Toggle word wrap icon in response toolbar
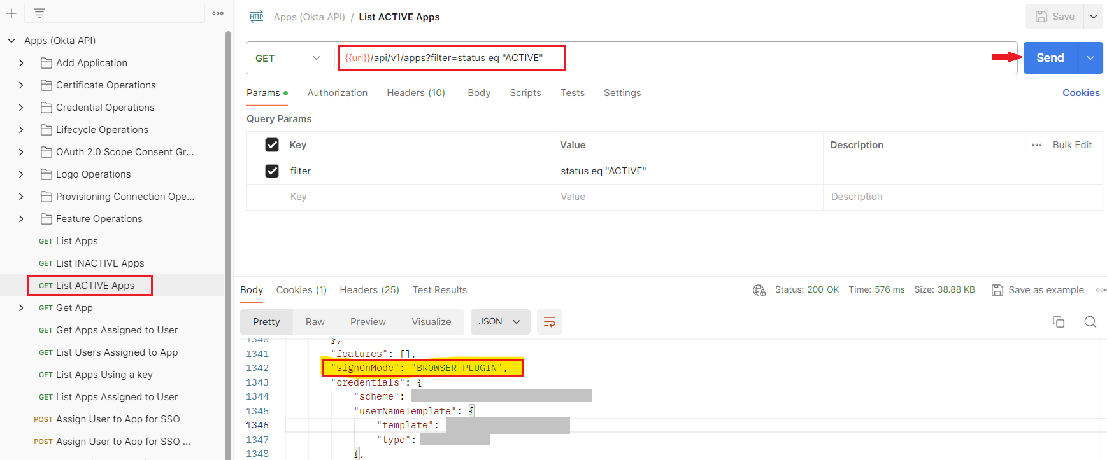 tap(549, 322)
